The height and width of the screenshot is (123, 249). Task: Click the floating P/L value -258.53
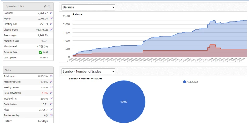(x=44, y=24)
